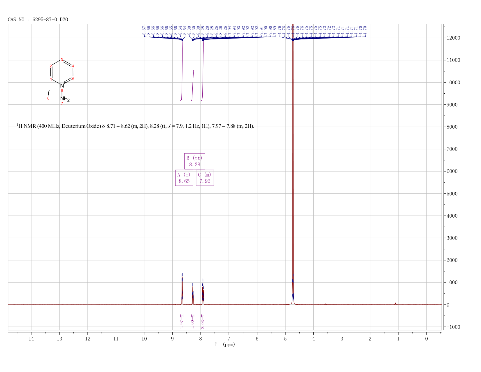481x372 pixels.
Task: Click the 1.00 integral value label
Action: (192, 324)
